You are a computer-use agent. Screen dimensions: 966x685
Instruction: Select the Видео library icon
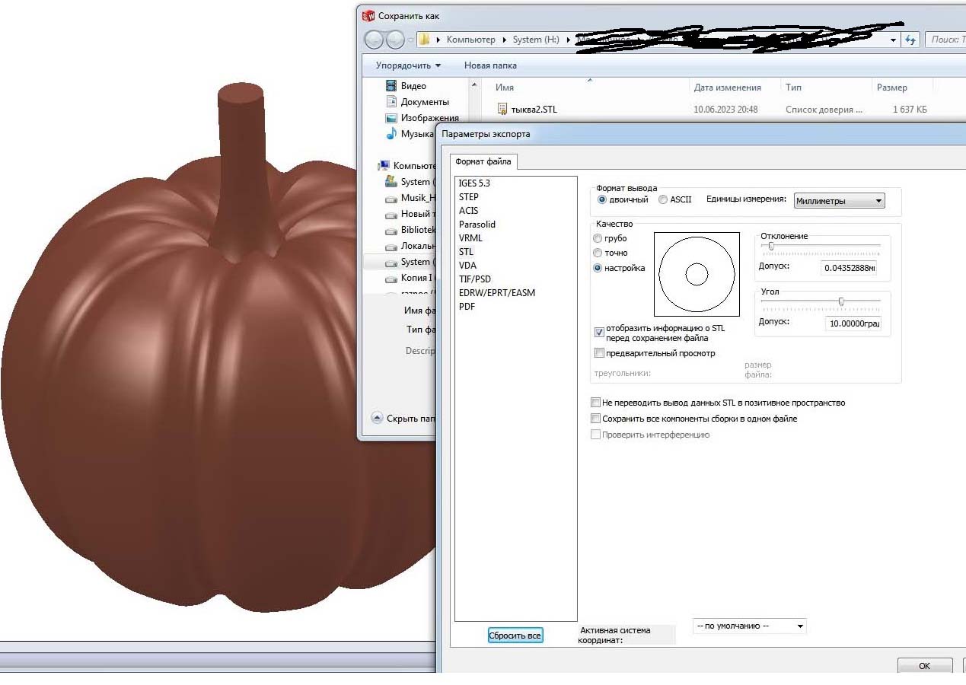click(391, 86)
